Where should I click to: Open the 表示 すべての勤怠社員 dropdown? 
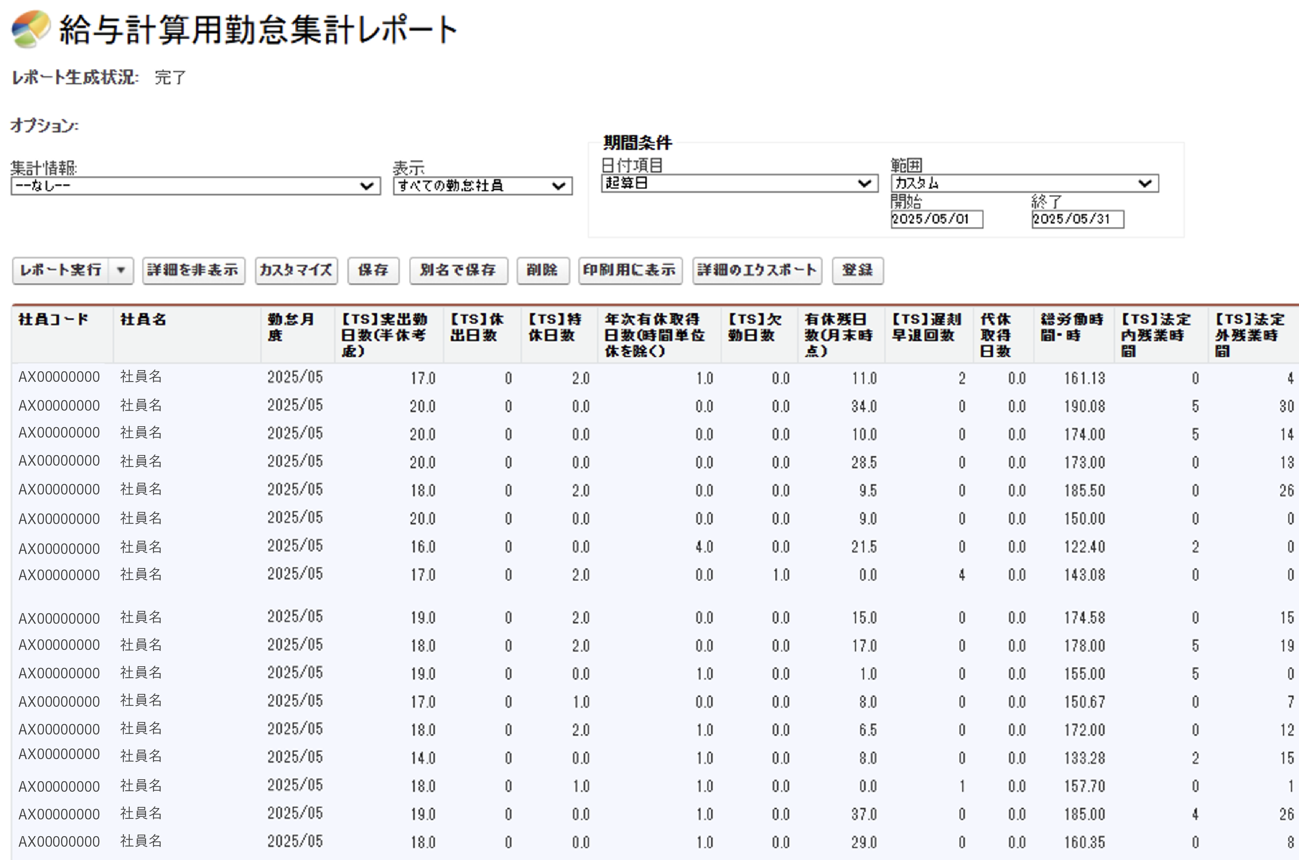pyautogui.click(x=482, y=186)
